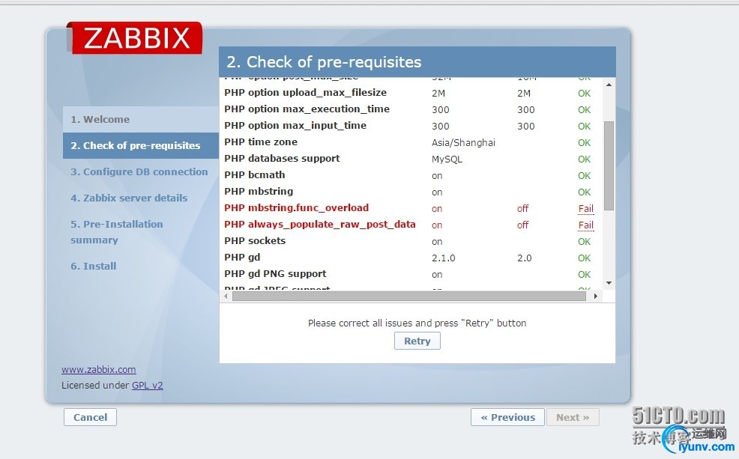
Task: Click the Retry button
Action: click(x=417, y=341)
